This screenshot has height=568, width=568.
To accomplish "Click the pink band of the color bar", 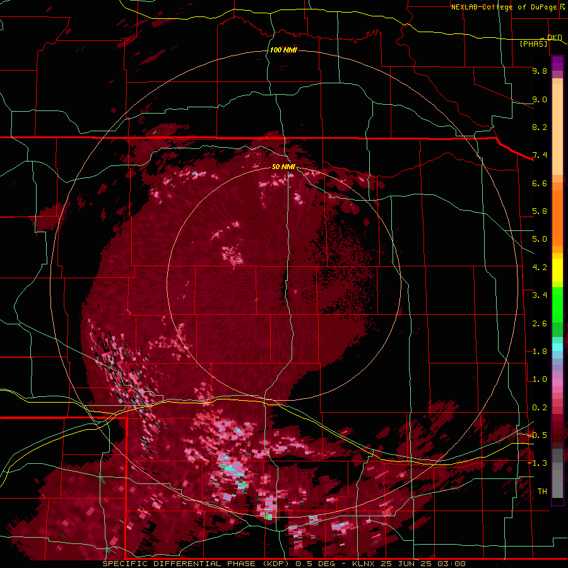I will click(x=557, y=382).
